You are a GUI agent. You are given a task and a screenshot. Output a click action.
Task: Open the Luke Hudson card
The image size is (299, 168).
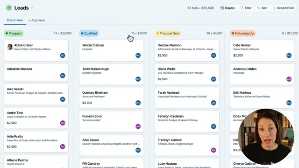tap(187, 163)
